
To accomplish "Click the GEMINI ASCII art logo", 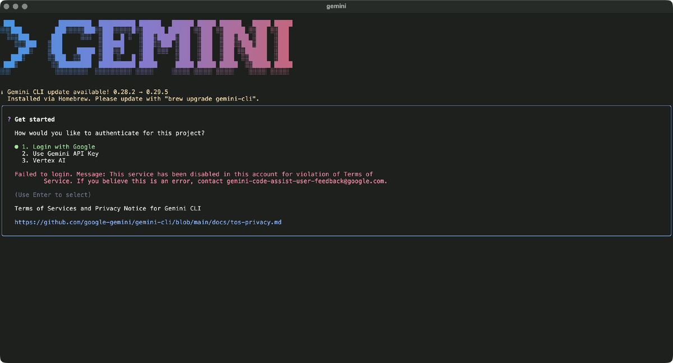I will pos(147,47).
